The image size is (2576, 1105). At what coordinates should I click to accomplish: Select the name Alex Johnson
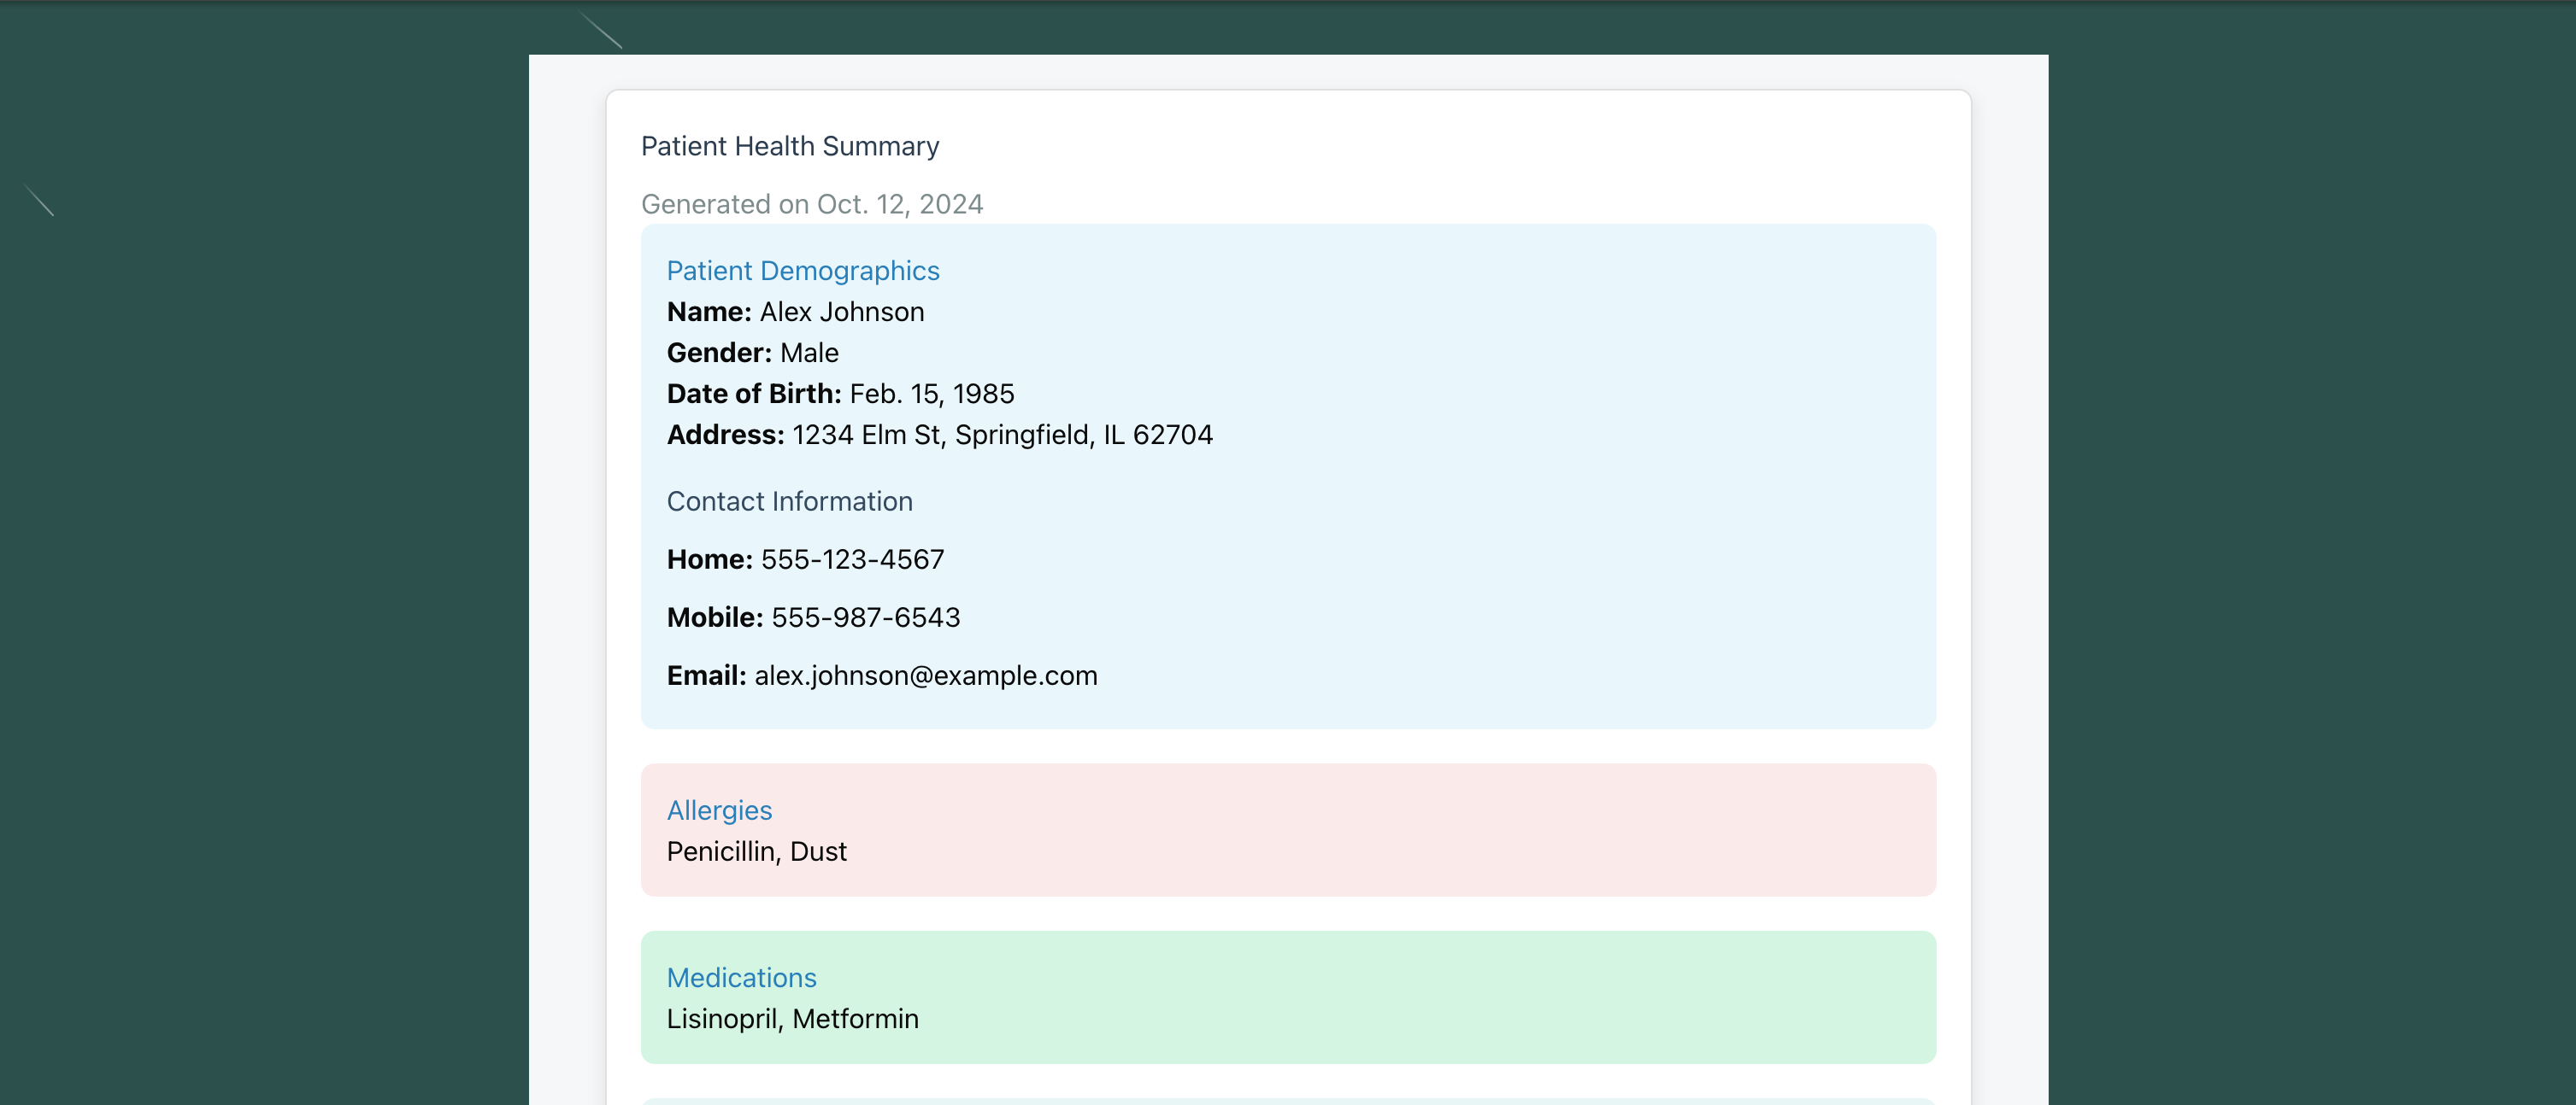click(841, 312)
